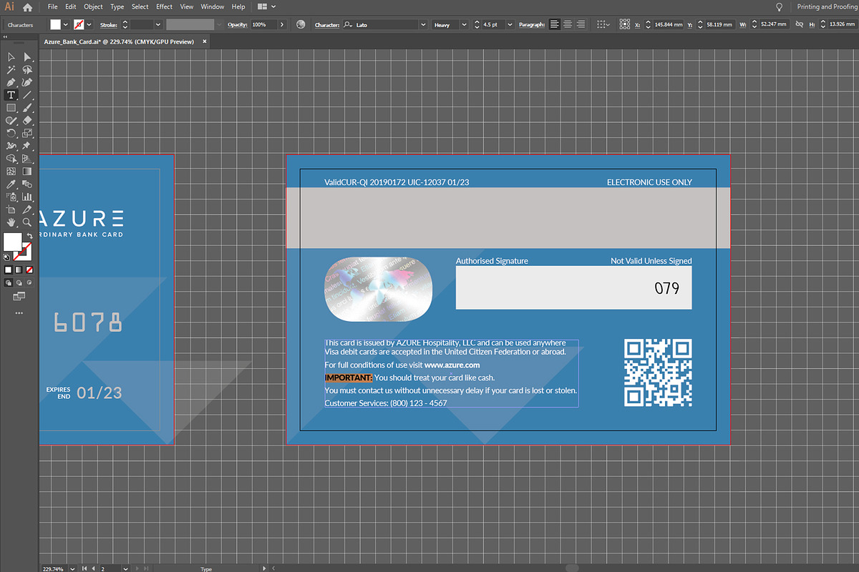The width and height of the screenshot is (859, 572).
Task: Choose the Shape Builder tool
Action: (11, 159)
